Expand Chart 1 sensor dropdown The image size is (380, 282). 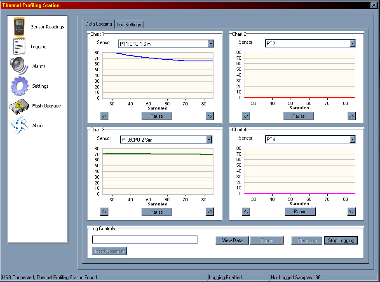(211, 44)
